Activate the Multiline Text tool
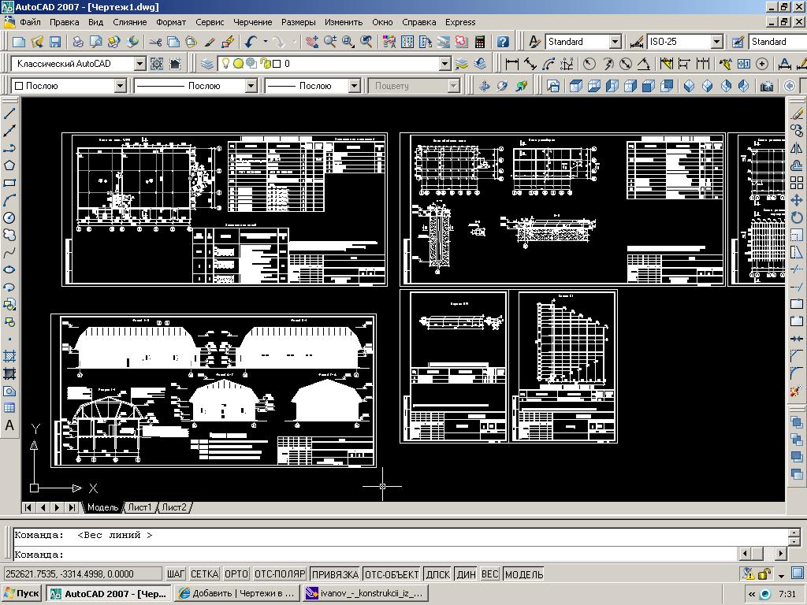The width and height of the screenshot is (807, 605). click(x=9, y=425)
